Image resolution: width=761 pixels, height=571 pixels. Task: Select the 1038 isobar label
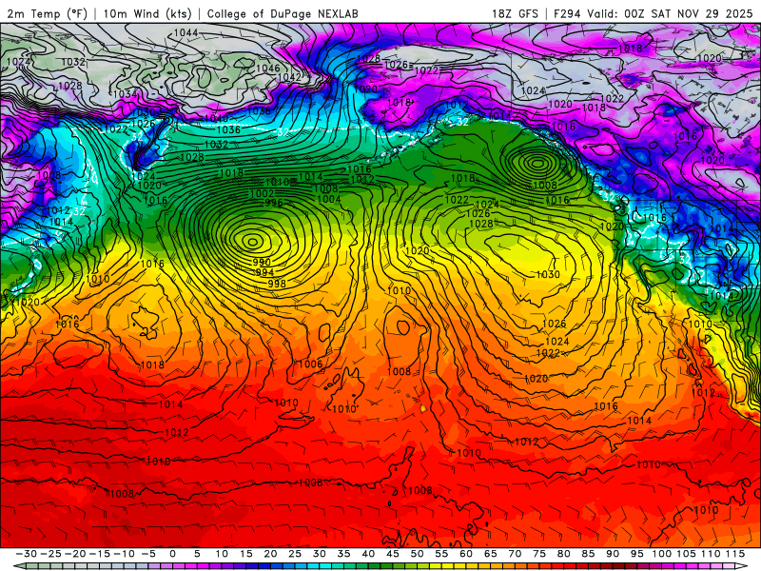[259, 111]
